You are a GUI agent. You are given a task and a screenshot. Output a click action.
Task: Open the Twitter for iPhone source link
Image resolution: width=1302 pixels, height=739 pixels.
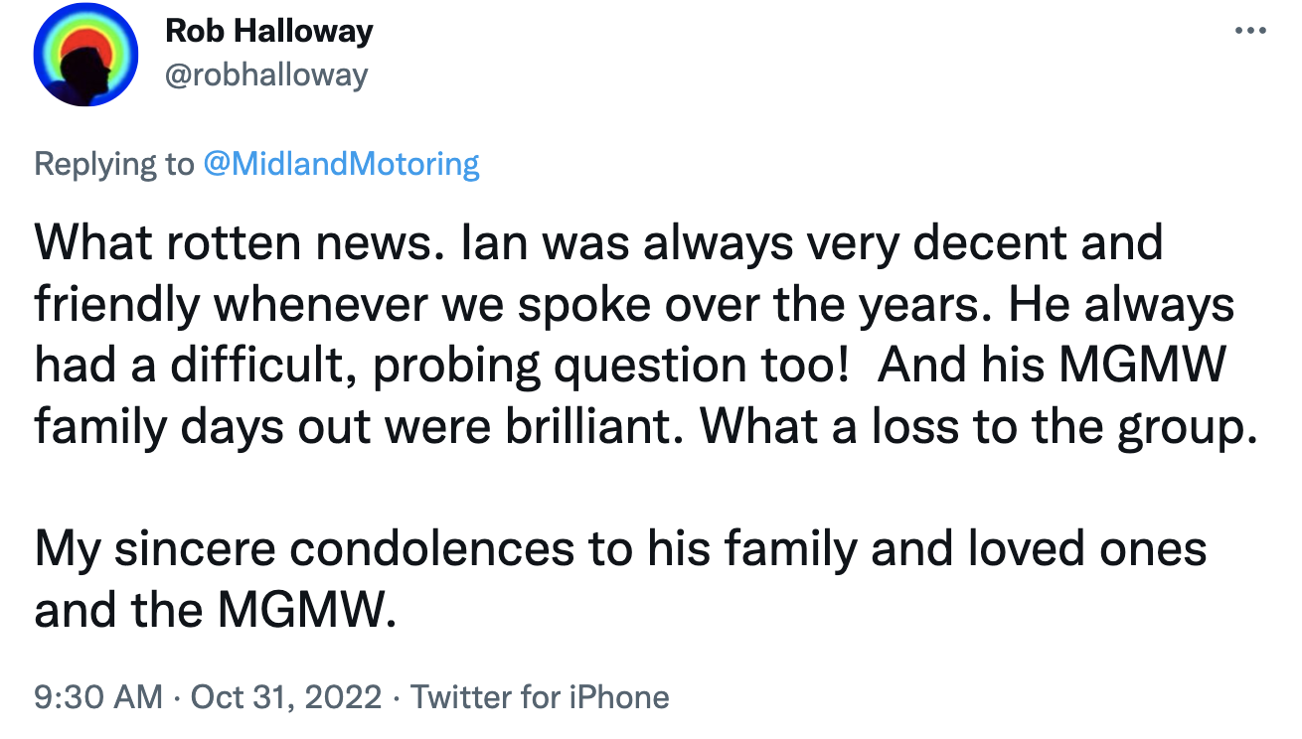tap(540, 697)
